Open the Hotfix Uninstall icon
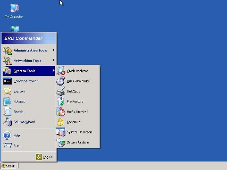Screen dimensions: 227x170 coord(61,111)
